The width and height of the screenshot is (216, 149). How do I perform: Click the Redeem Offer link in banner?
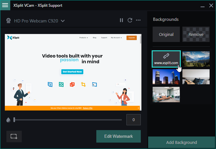pos(88,108)
